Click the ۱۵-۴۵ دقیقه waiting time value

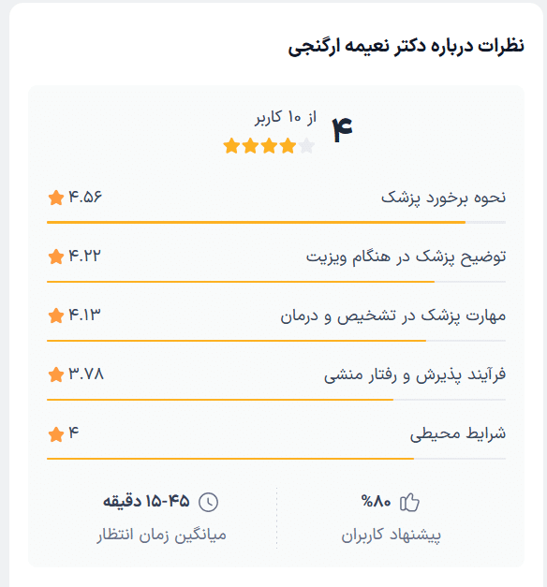(146, 501)
